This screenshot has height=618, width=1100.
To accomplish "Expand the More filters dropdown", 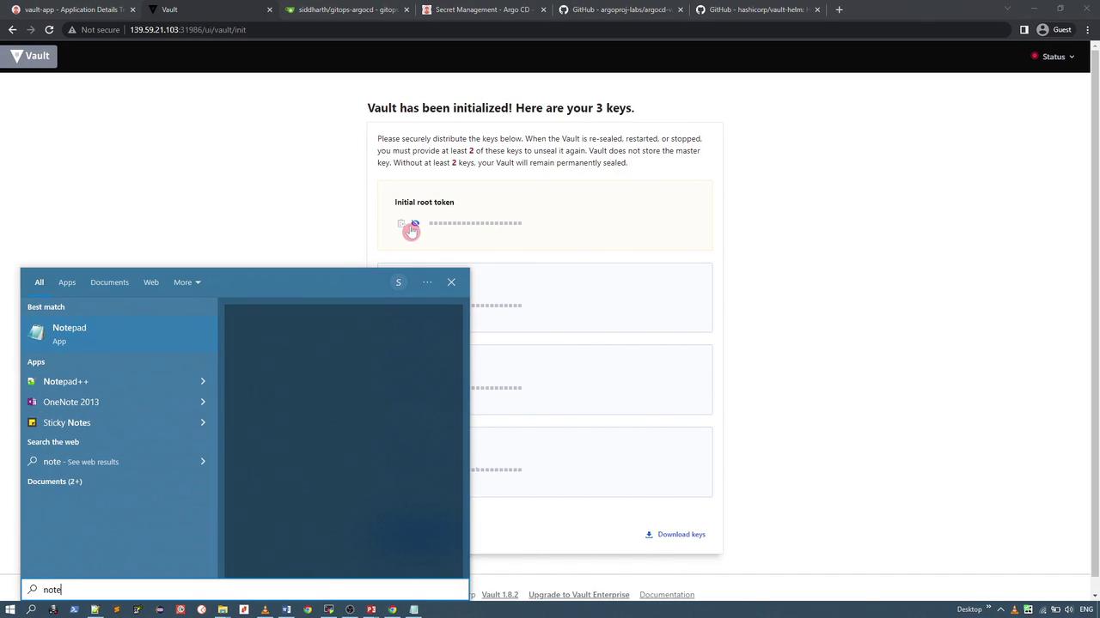I will coord(186,282).
